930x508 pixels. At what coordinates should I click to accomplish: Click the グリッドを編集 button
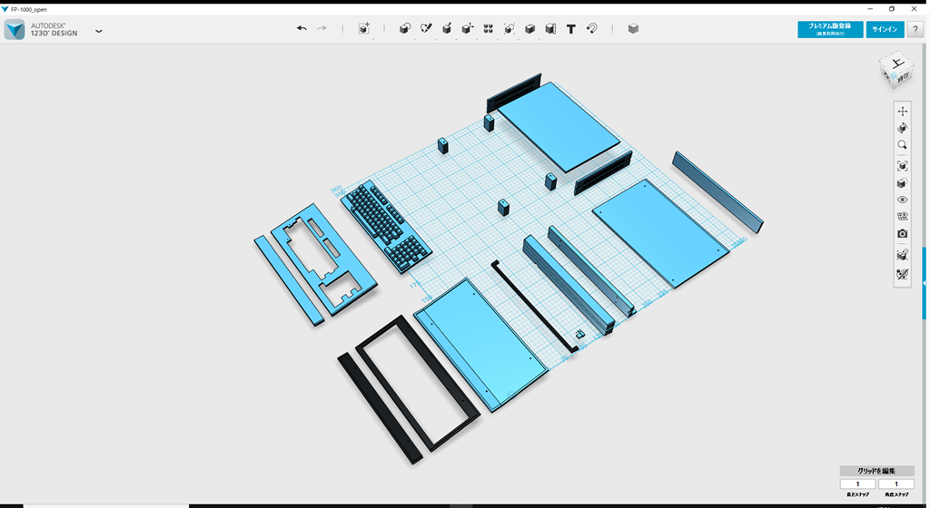(876, 471)
